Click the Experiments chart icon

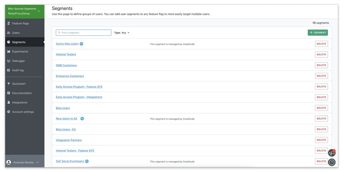[8, 52]
